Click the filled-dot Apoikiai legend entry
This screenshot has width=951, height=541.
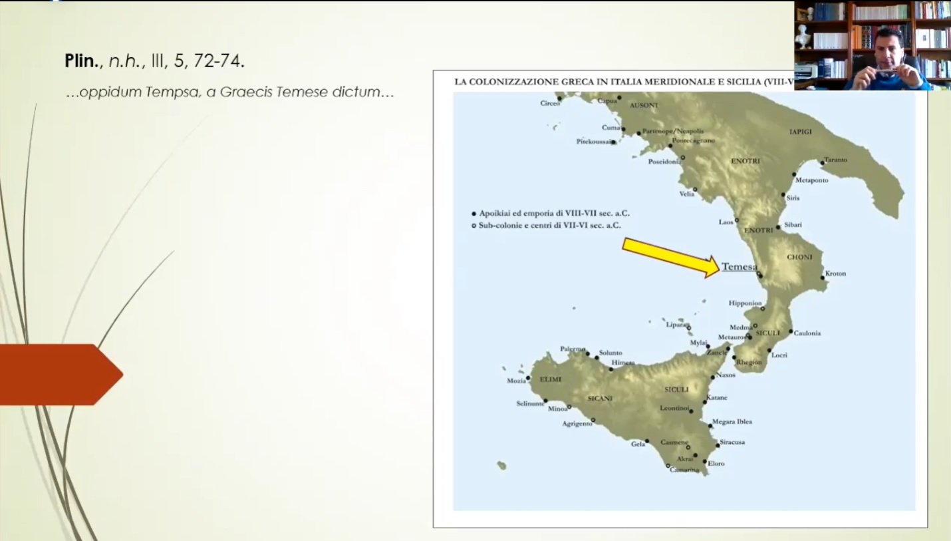click(551, 214)
